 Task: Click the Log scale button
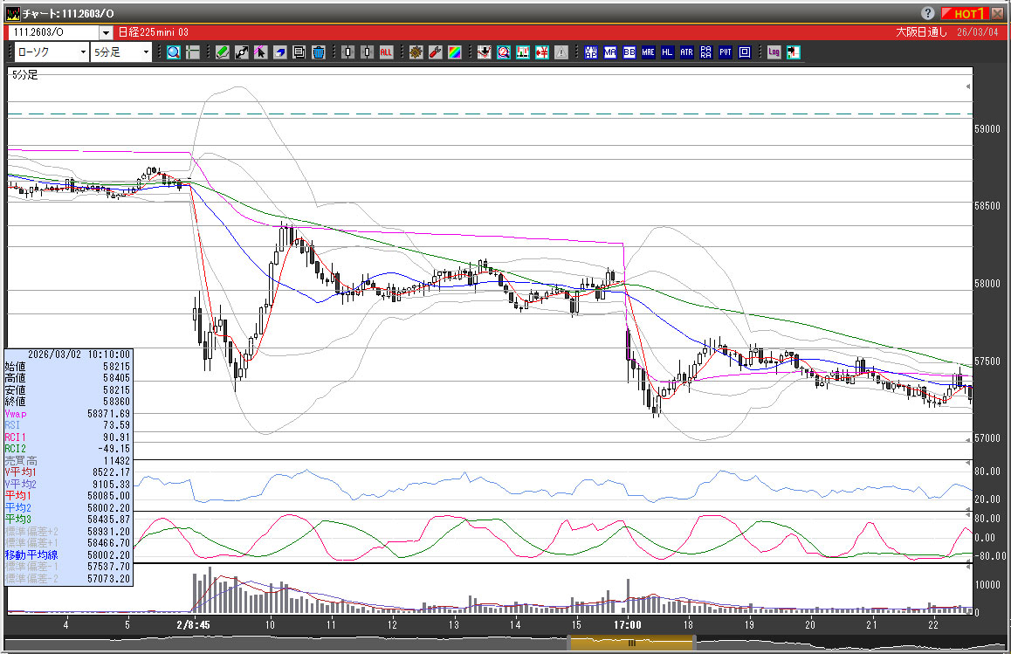774,52
